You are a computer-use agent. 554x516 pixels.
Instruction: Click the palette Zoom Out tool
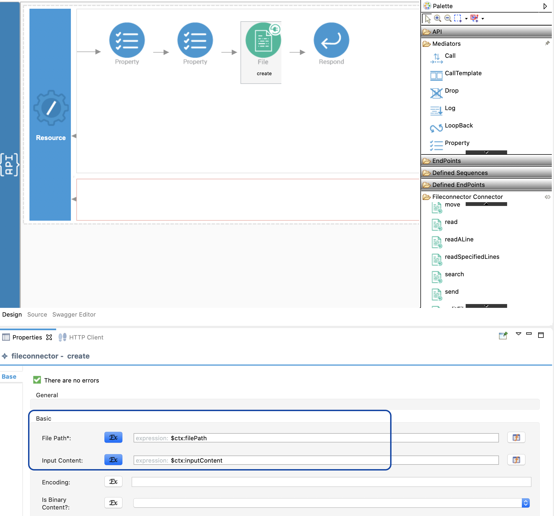tap(448, 18)
